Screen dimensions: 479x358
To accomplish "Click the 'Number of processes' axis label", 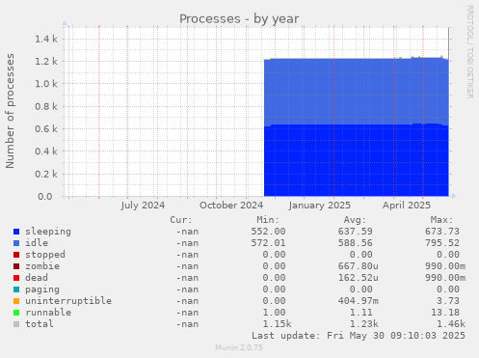I will coord(10,111).
